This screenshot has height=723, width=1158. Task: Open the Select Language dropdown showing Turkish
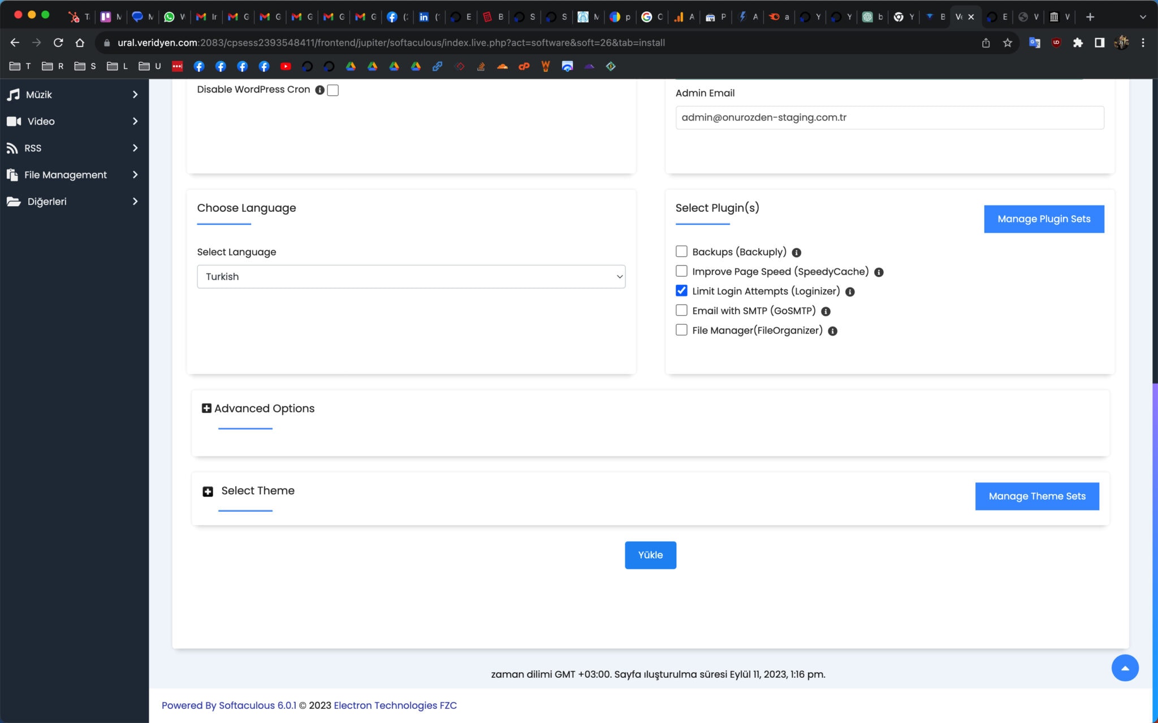pyautogui.click(x=411, y=277)
